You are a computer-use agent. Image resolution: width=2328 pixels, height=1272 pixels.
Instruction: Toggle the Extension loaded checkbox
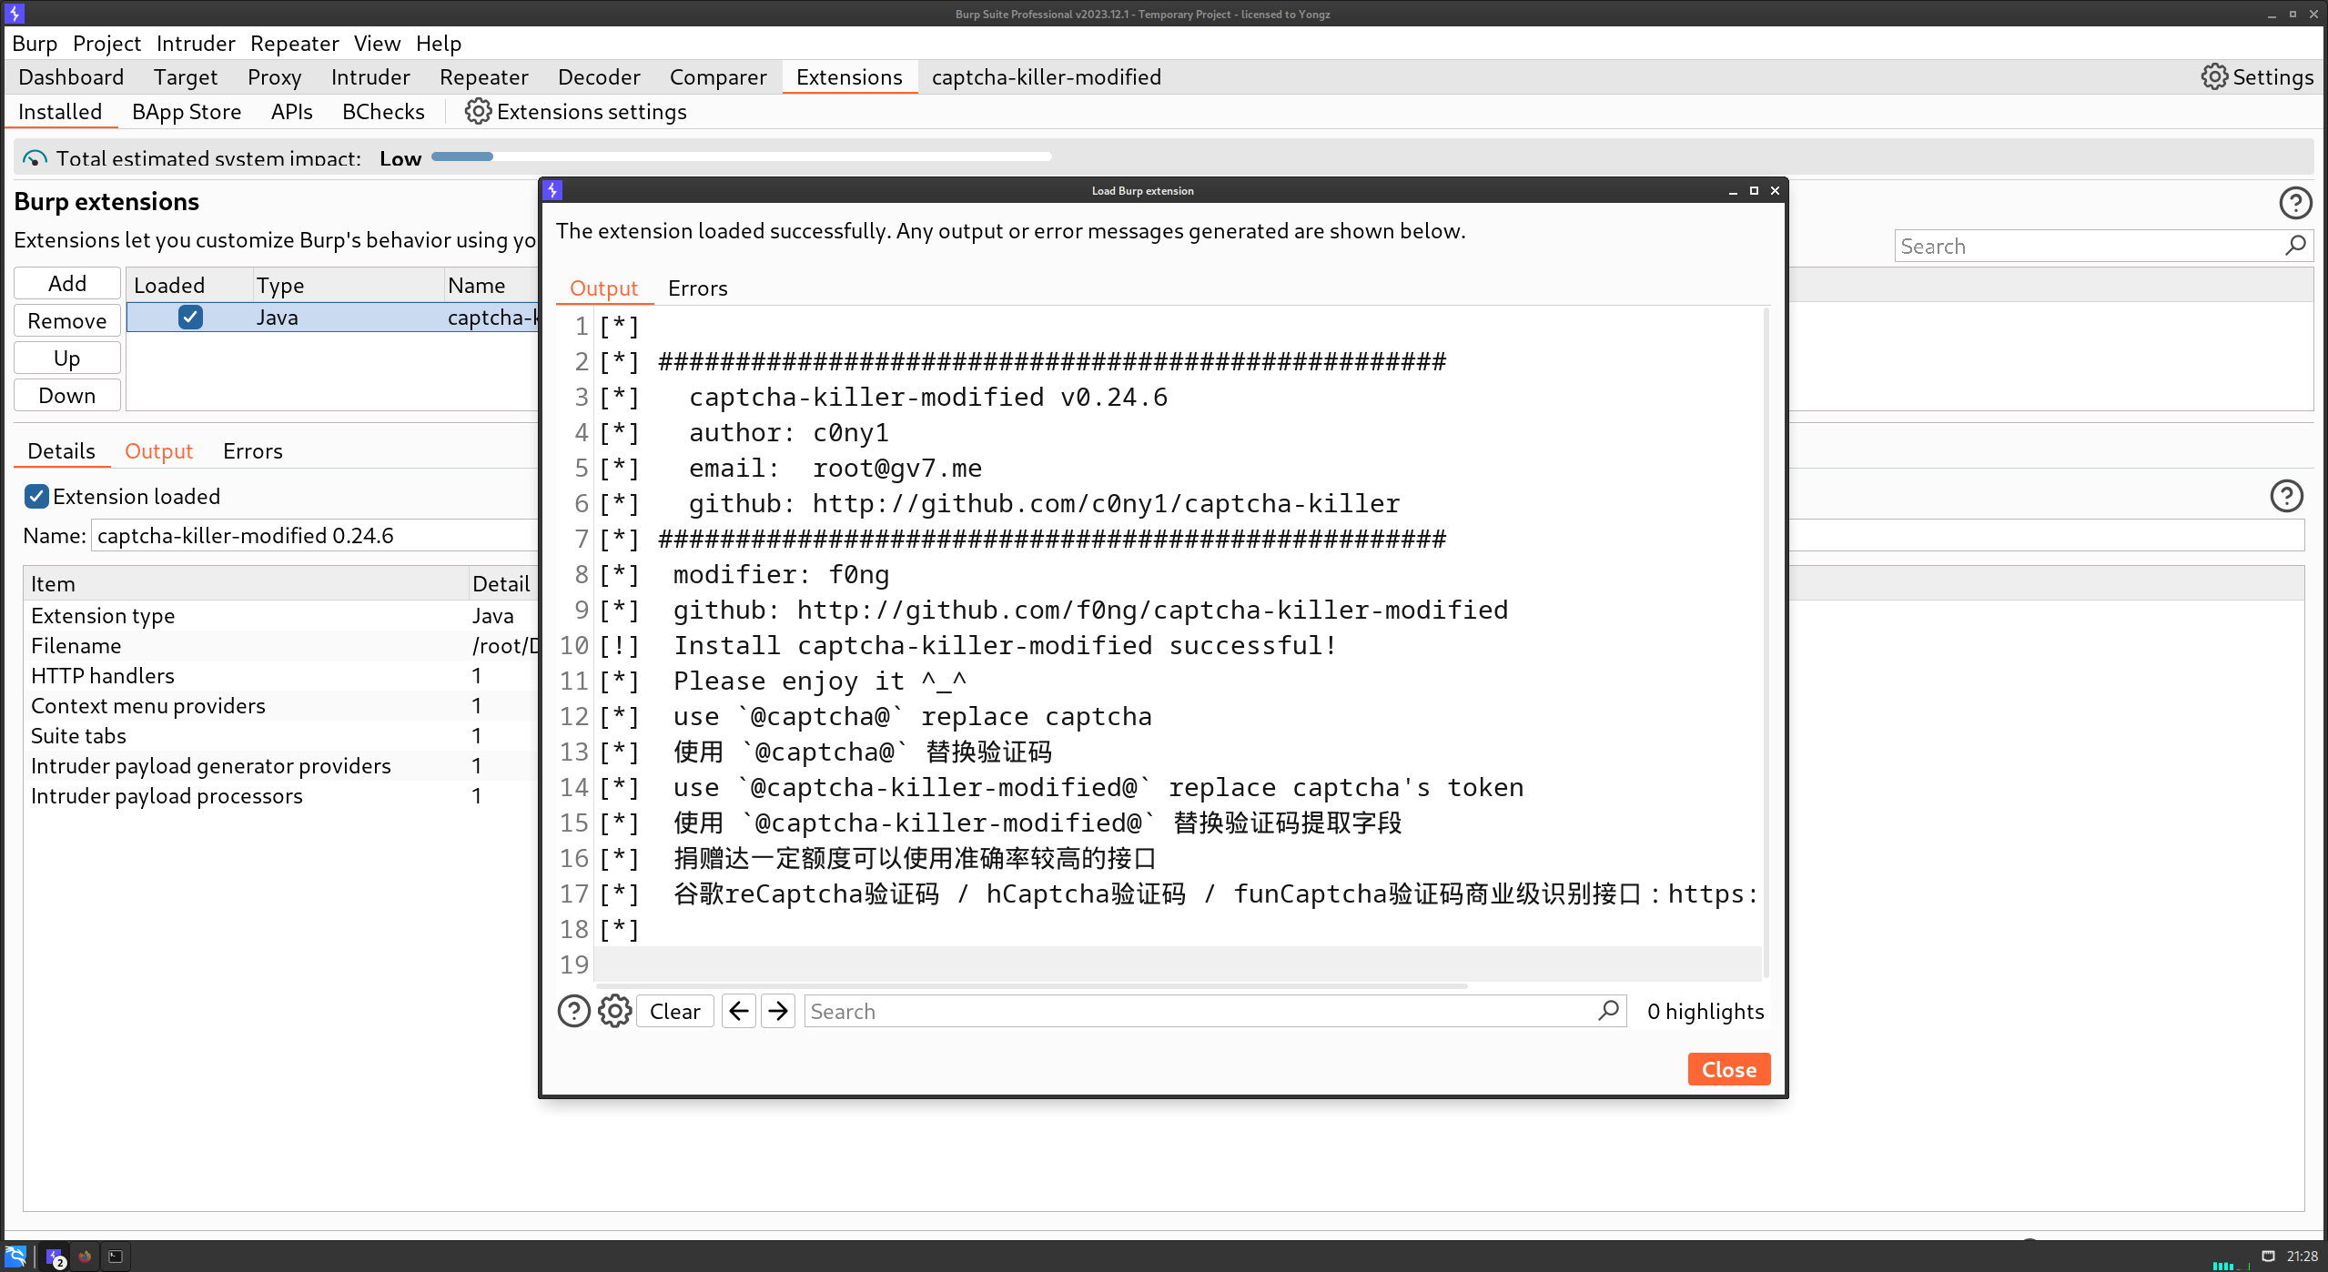pyautogui.click(x=36, y=497)
